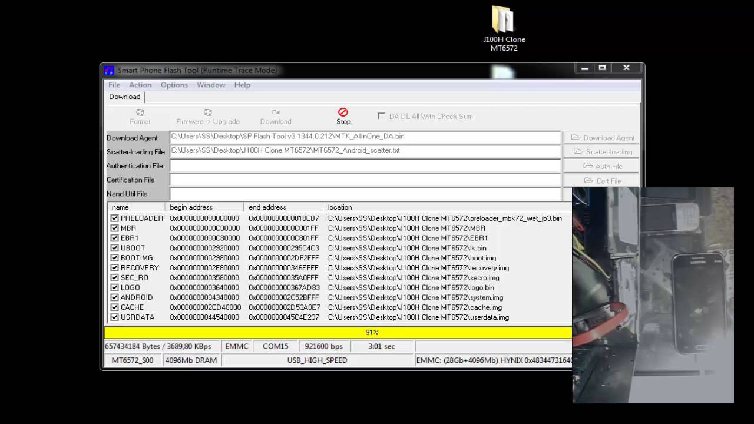The width and height of the screenshot is (754, 424).
Task: Select the secro.img location path
Action: (414, 277)
